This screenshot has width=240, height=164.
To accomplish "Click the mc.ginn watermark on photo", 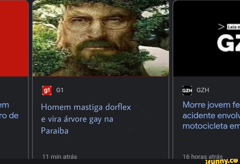I will click(136, 71).
